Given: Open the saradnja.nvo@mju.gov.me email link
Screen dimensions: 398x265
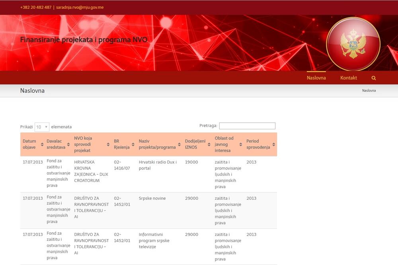Looking at the screenshot, I should (x=79, y=7).
